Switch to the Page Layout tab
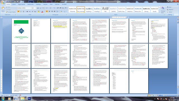 click(x=22, y=4)
